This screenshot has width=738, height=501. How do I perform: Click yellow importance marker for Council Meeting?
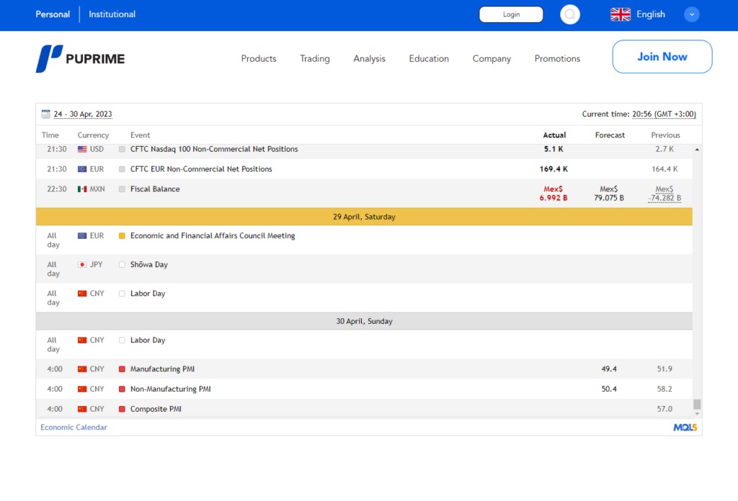coord(122,236)
